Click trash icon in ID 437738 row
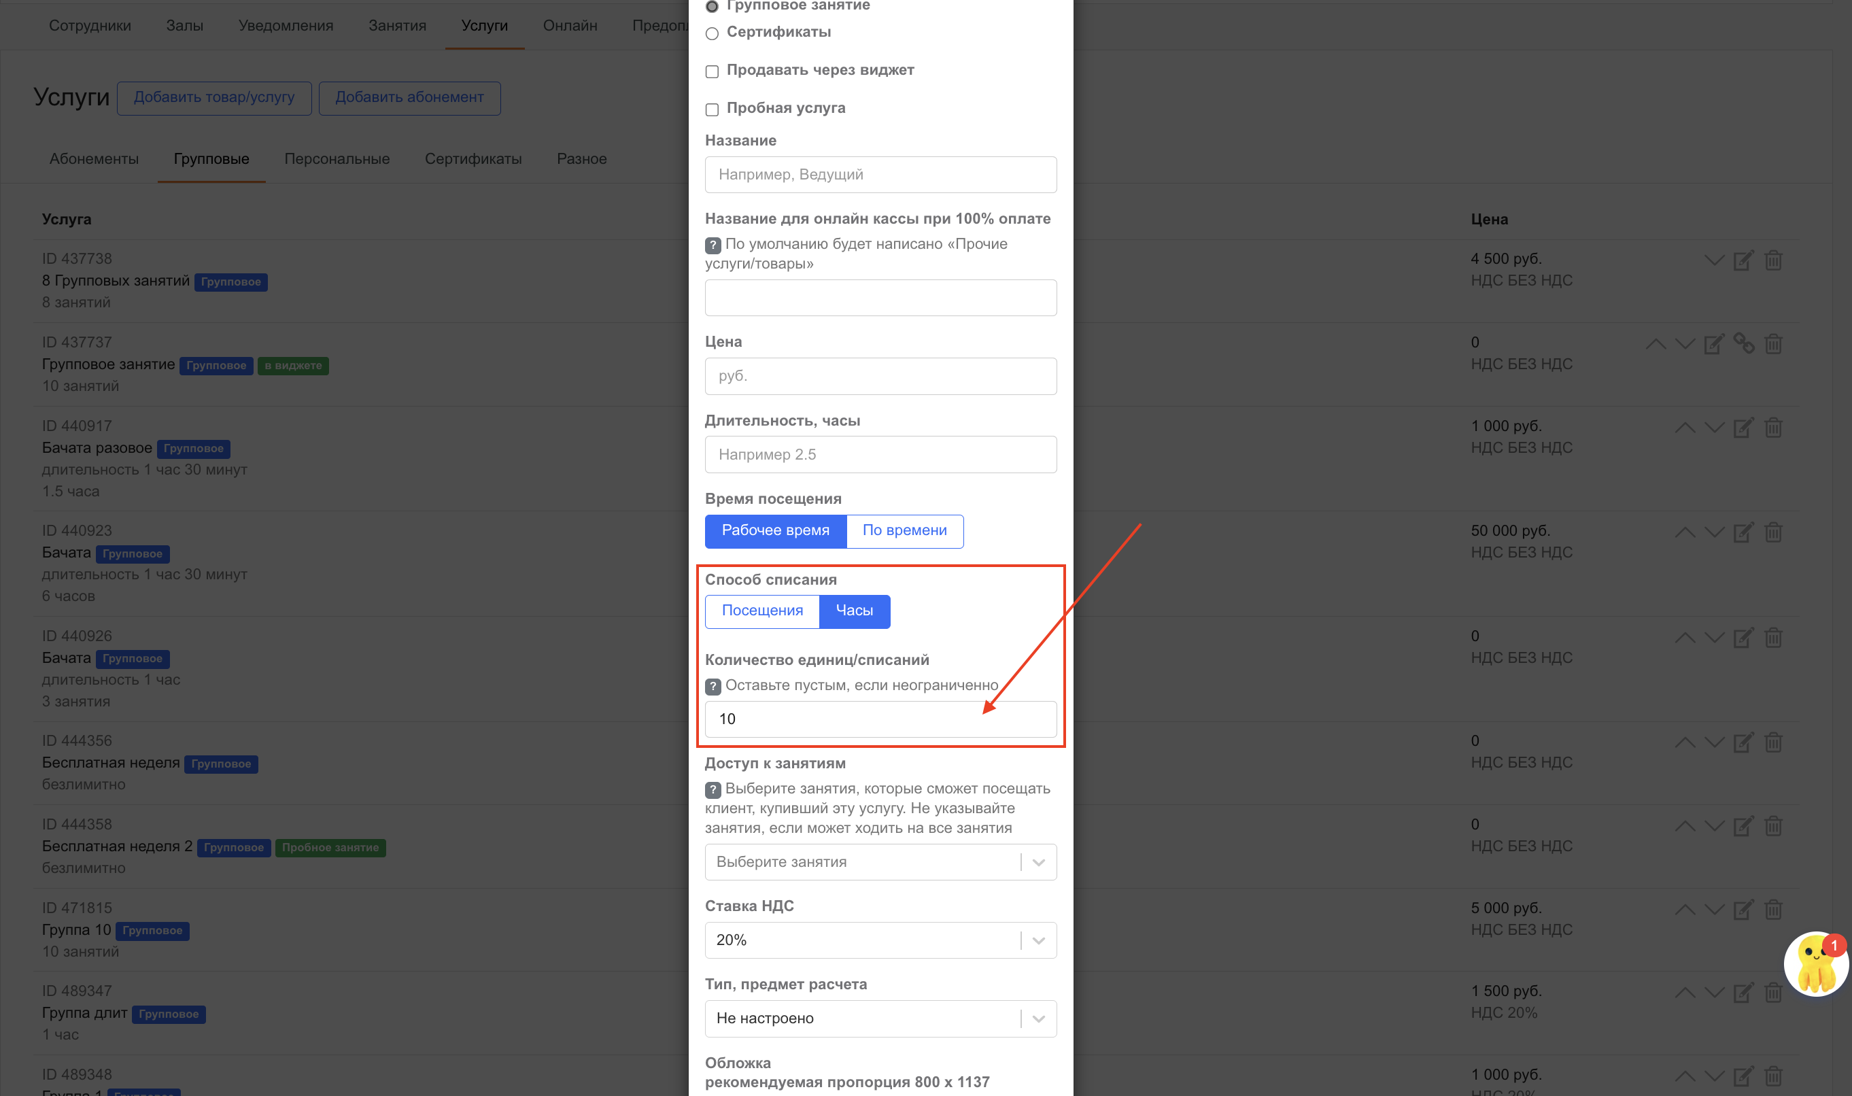Viewport: 1852px width, 1096px height. click(1773, 260)
